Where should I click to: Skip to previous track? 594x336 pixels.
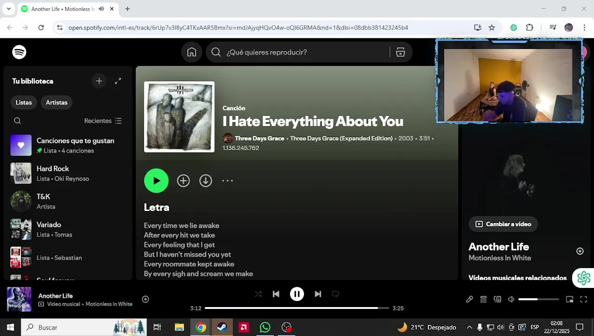pos(276,294)
